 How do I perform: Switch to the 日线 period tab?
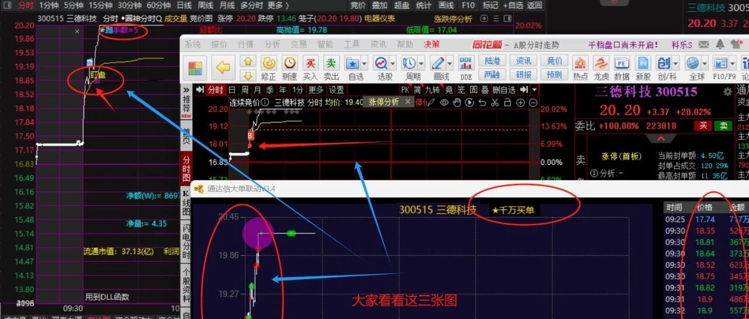[x=184, y=5]
